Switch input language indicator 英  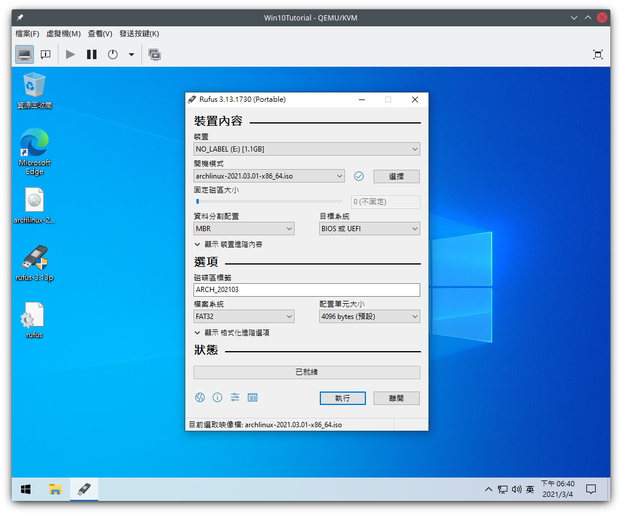pos(530,489)
